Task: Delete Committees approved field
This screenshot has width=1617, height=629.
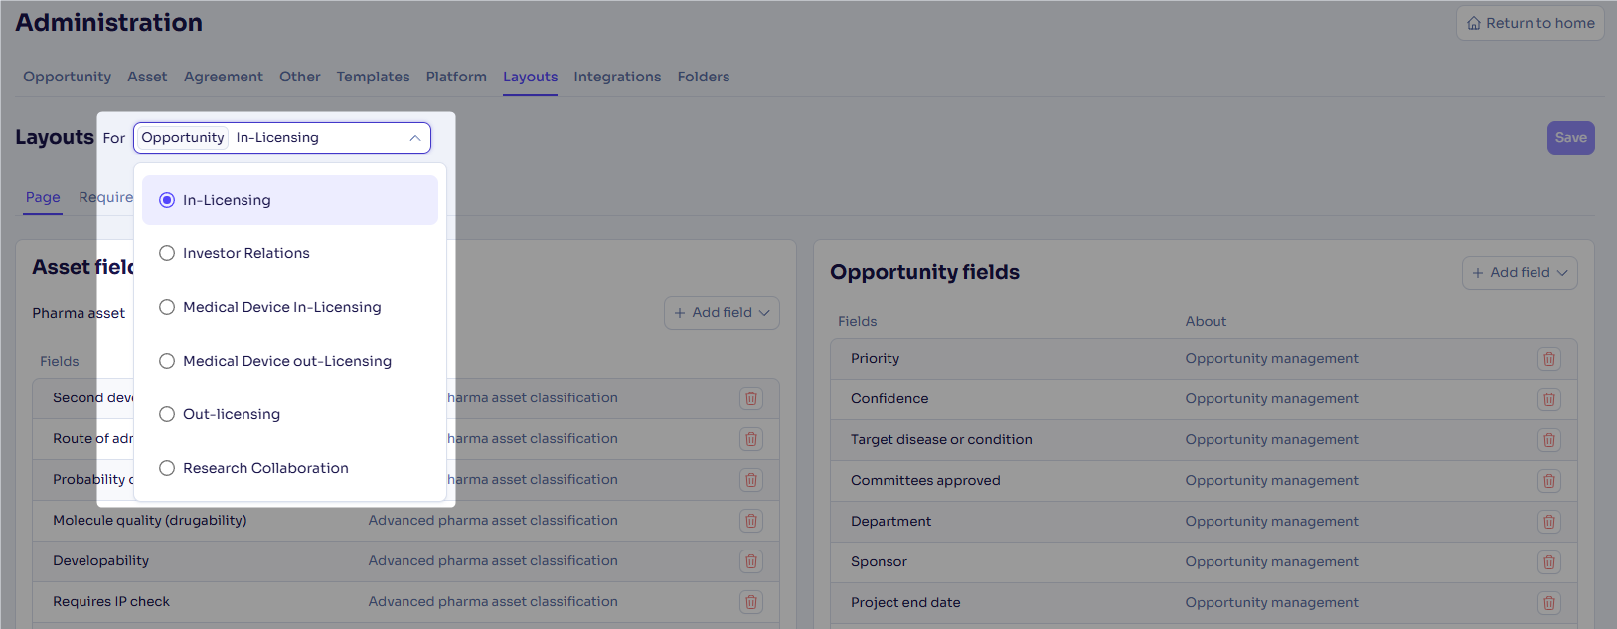Action: (1548, 481)
